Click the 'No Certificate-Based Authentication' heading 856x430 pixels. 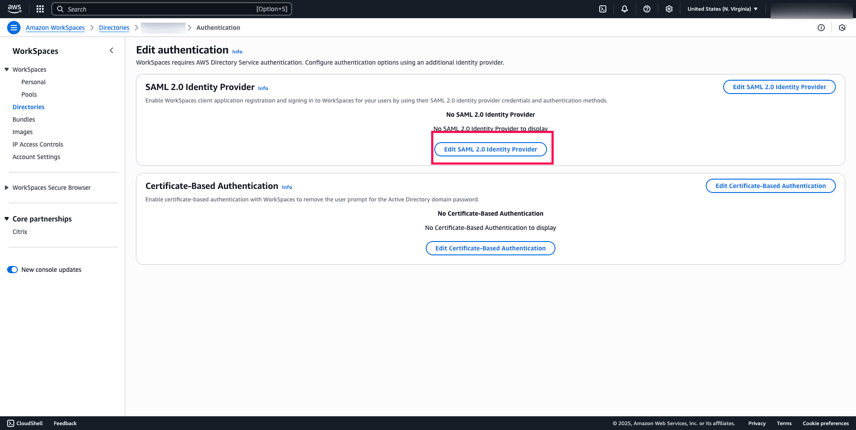[490, 213]
